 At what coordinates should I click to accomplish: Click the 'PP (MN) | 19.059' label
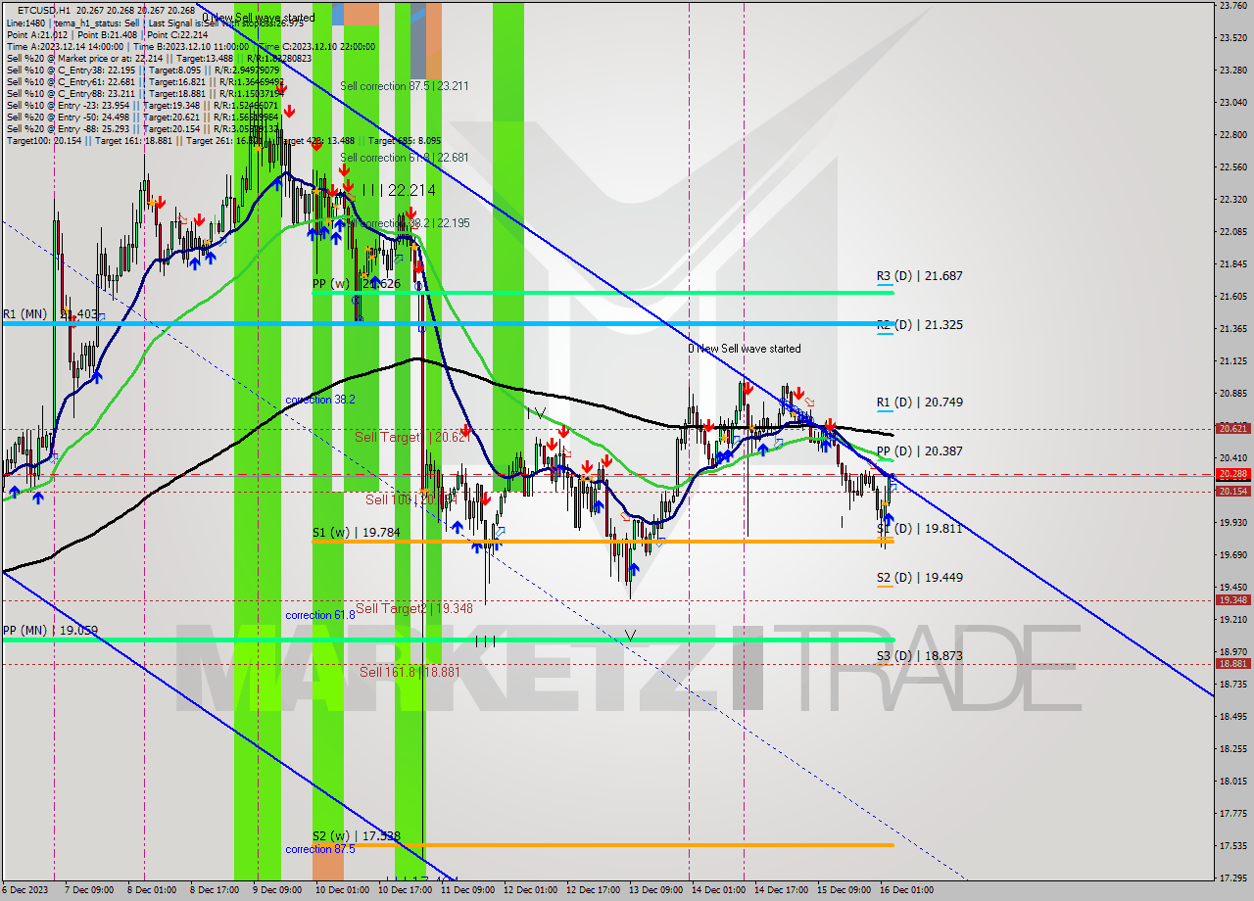[x=50, y=631]
